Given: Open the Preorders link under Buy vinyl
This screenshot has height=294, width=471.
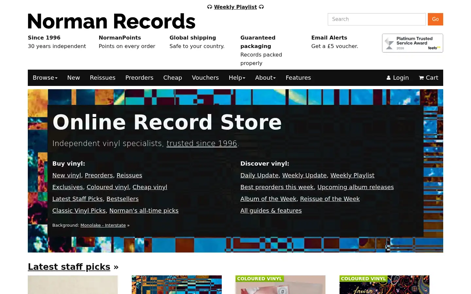Looking at the screenshot, I should tap(99, 175).
